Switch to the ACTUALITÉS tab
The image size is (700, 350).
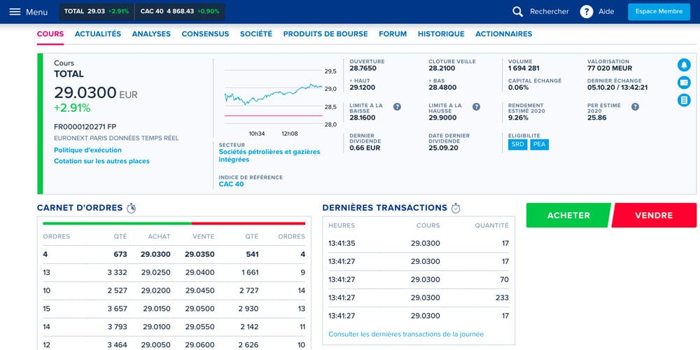tap(98, 34)
